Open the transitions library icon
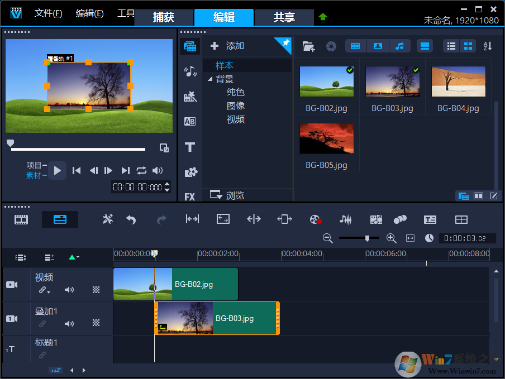The height and width of the screenshot is (379, 505). pos(190,121)
